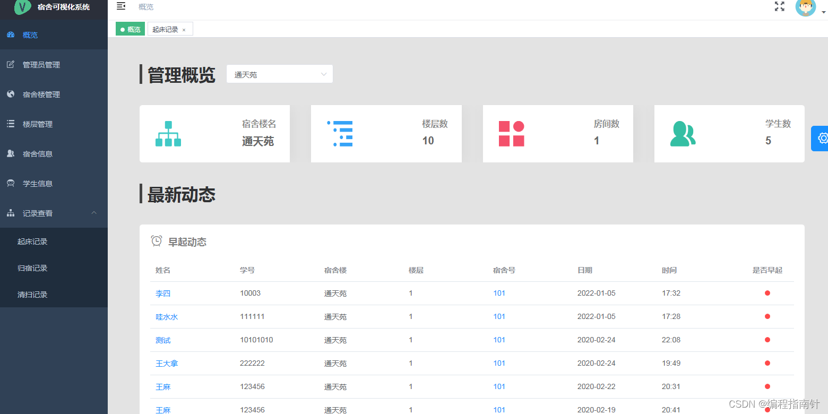Click the 宿舍楼管理 globe icon
The width and height of the screenshot is (828, 414).
coord(11,94)
